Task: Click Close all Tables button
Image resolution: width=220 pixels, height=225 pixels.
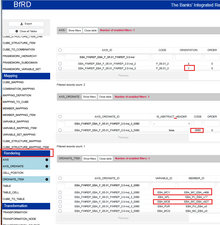Action: pos(26,31)
